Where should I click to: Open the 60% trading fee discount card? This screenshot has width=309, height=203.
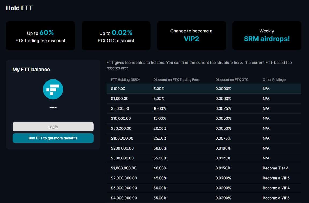41,36
